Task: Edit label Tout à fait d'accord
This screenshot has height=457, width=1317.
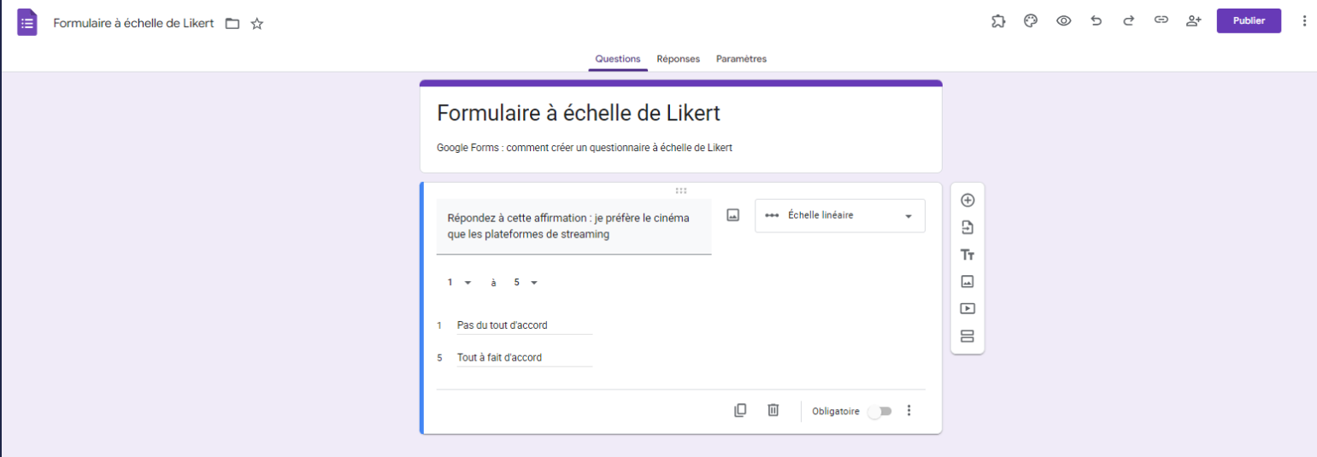Action: (524, 358)
